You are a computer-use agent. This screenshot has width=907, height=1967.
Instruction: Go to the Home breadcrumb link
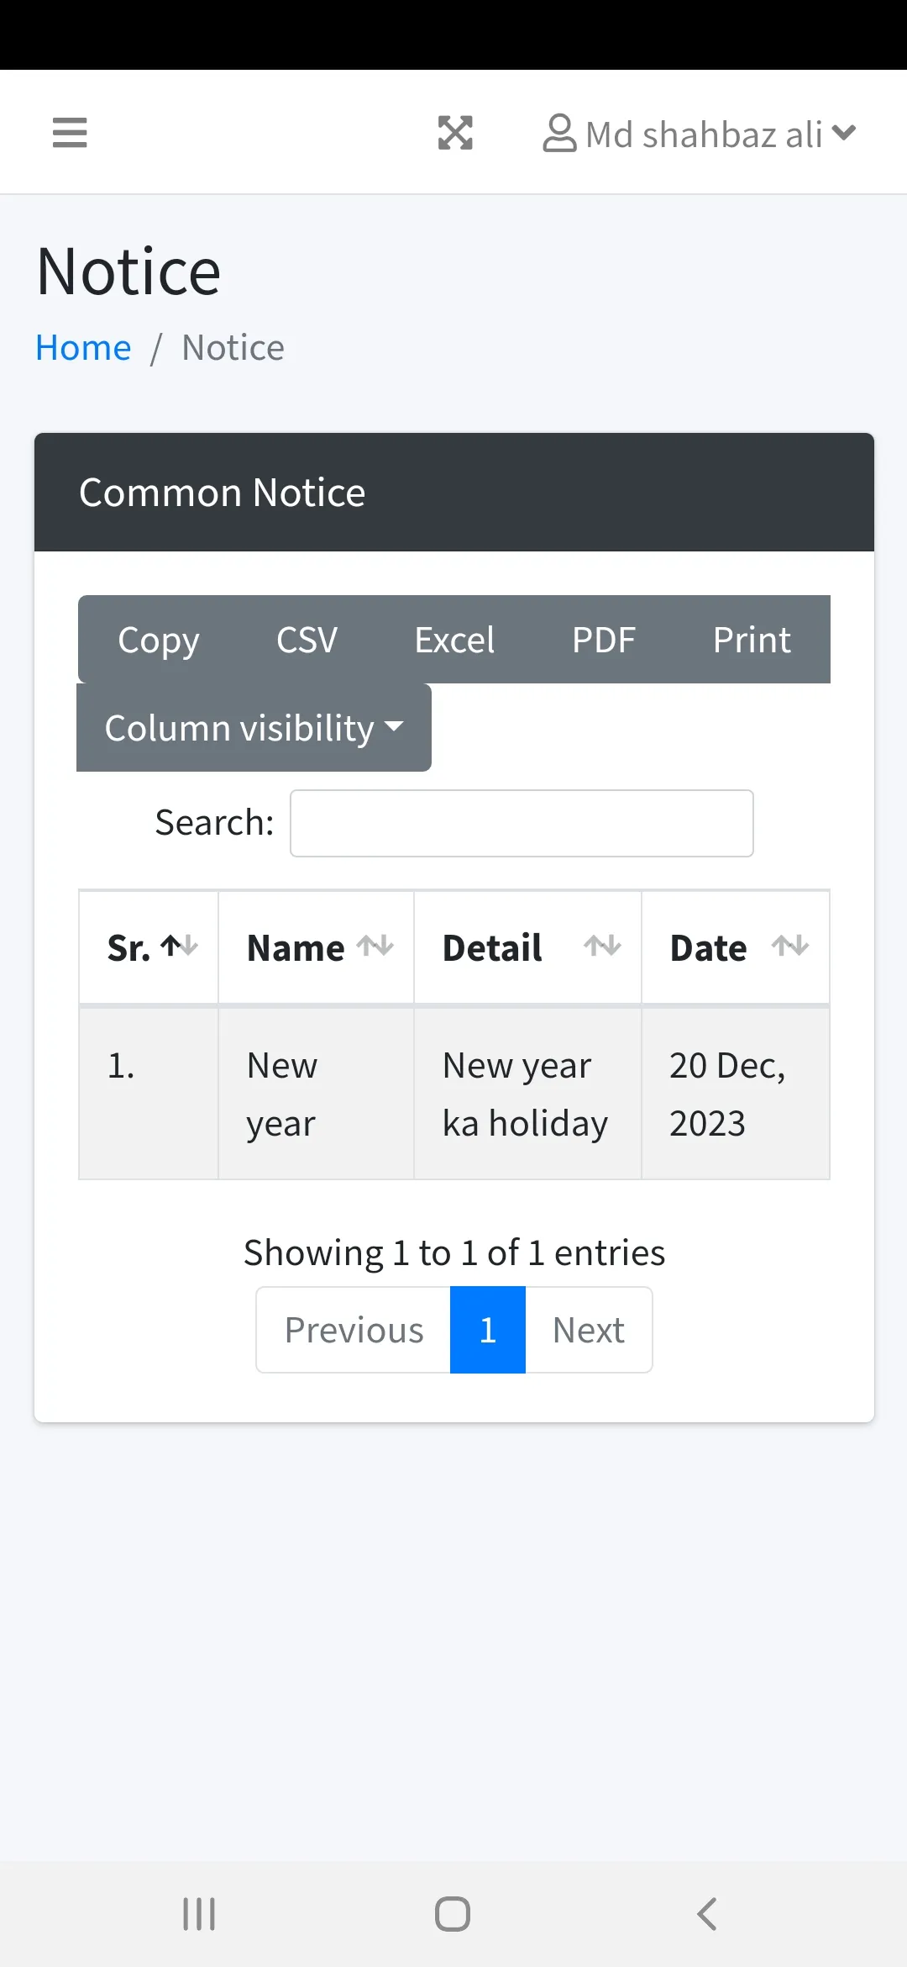tap(83, 348)
